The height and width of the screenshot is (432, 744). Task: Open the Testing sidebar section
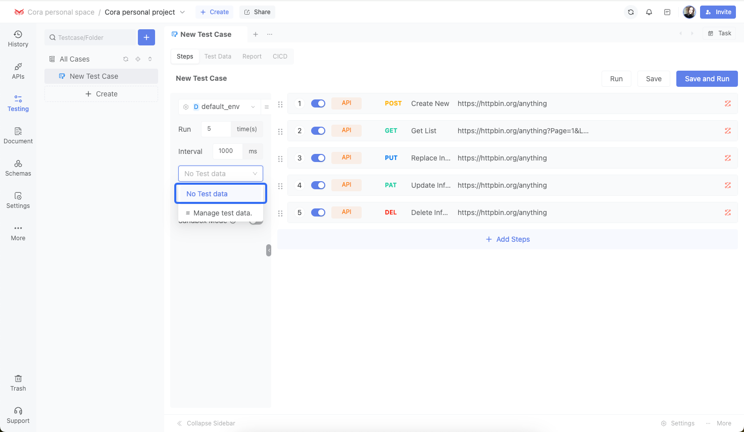coord(18,103)
